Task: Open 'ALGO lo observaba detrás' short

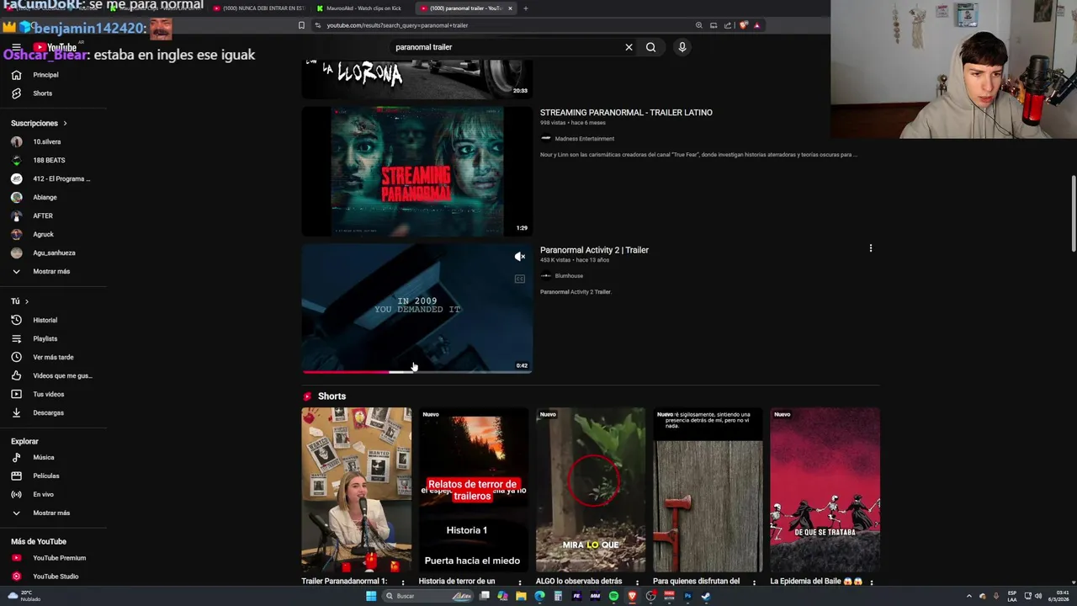Action: (x=591, y=490)
